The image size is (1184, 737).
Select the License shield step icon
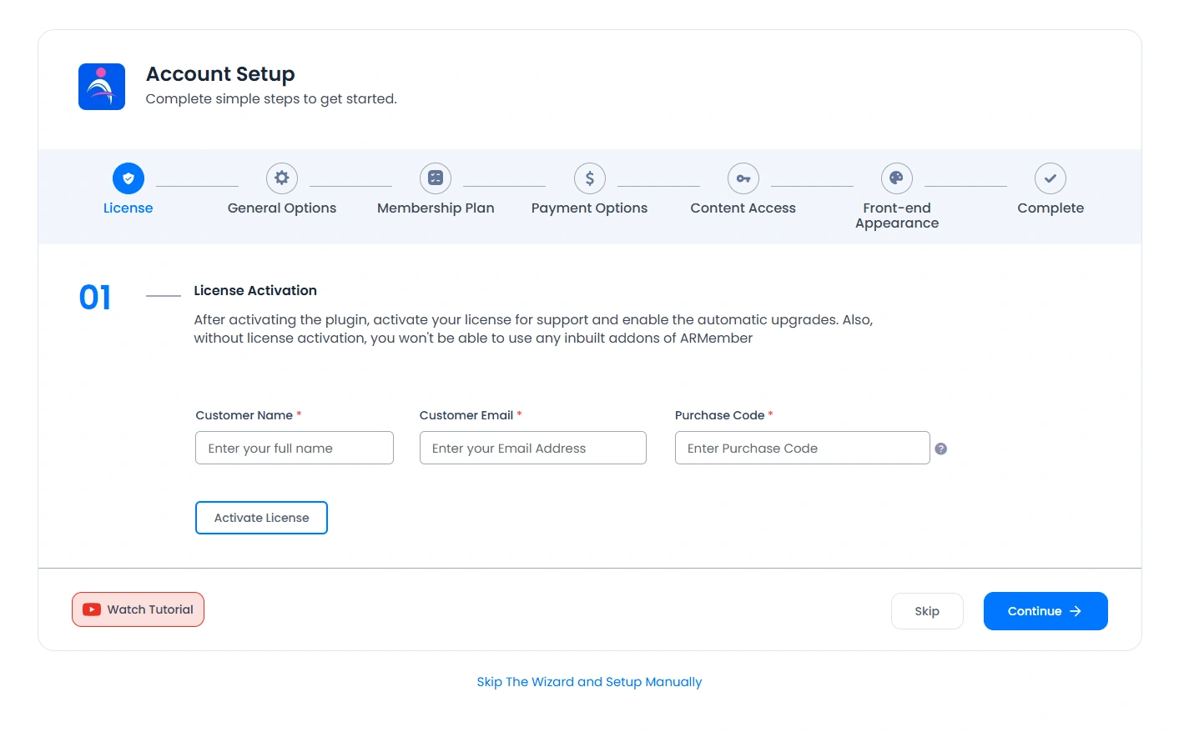click(128, 178)
